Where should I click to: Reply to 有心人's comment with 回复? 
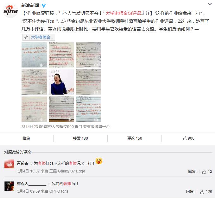190,192
